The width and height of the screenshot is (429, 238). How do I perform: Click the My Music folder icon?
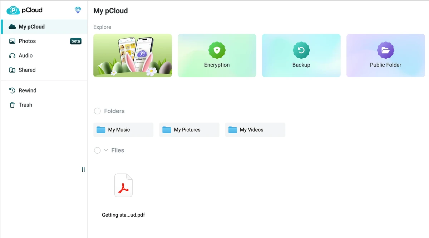pyautogui.click(x=101, y=130)
